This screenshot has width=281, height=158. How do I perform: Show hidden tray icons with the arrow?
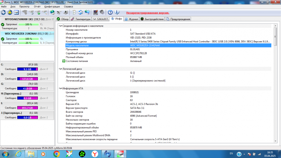(x=244, y=154)
